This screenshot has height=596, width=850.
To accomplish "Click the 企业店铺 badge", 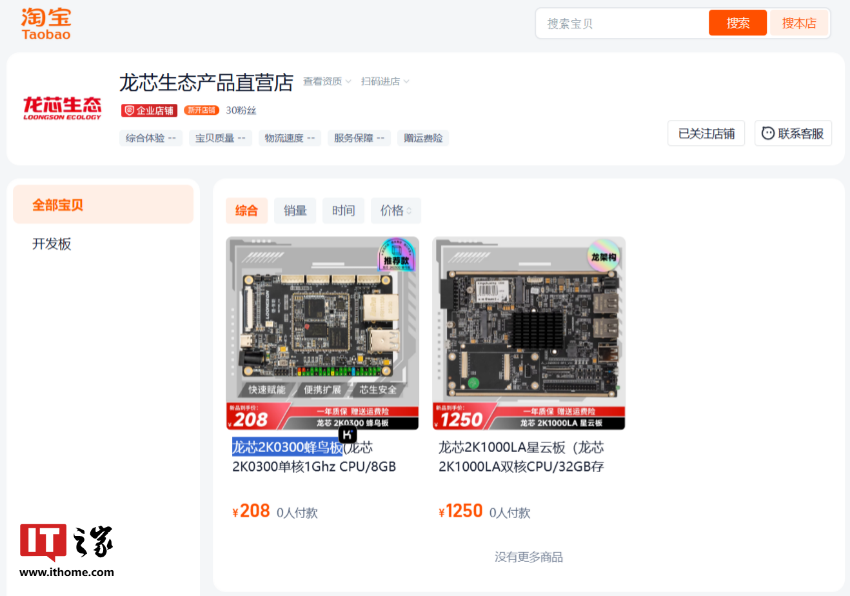I will click(149, 110).
